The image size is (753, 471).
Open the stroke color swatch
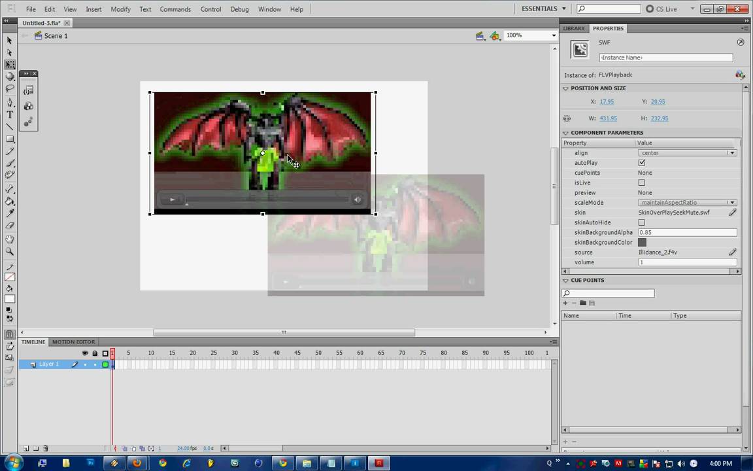(x=10, y=277)
